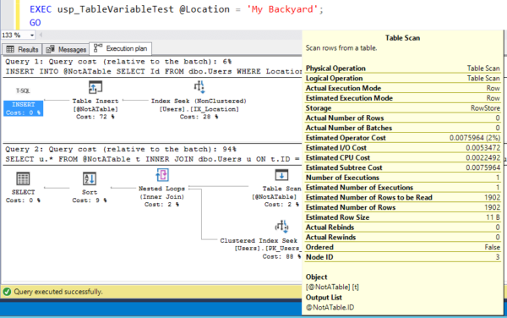
Task: Click the SELECT u.* FROM @NotATable statement text
Action: 153,159
